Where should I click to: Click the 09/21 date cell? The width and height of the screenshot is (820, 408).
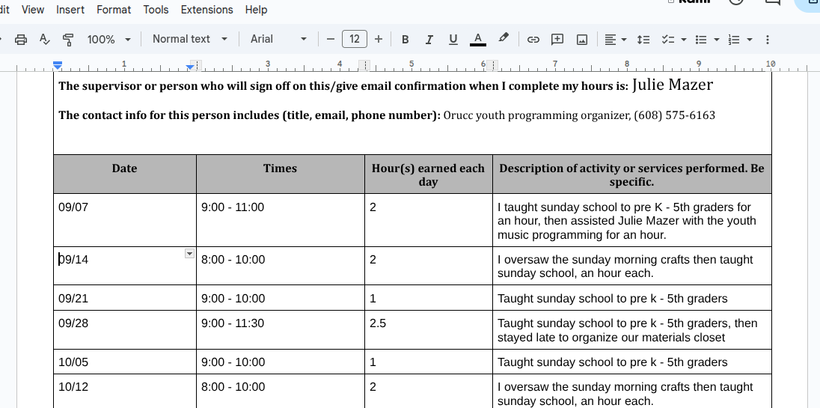[x=125, y=298]
